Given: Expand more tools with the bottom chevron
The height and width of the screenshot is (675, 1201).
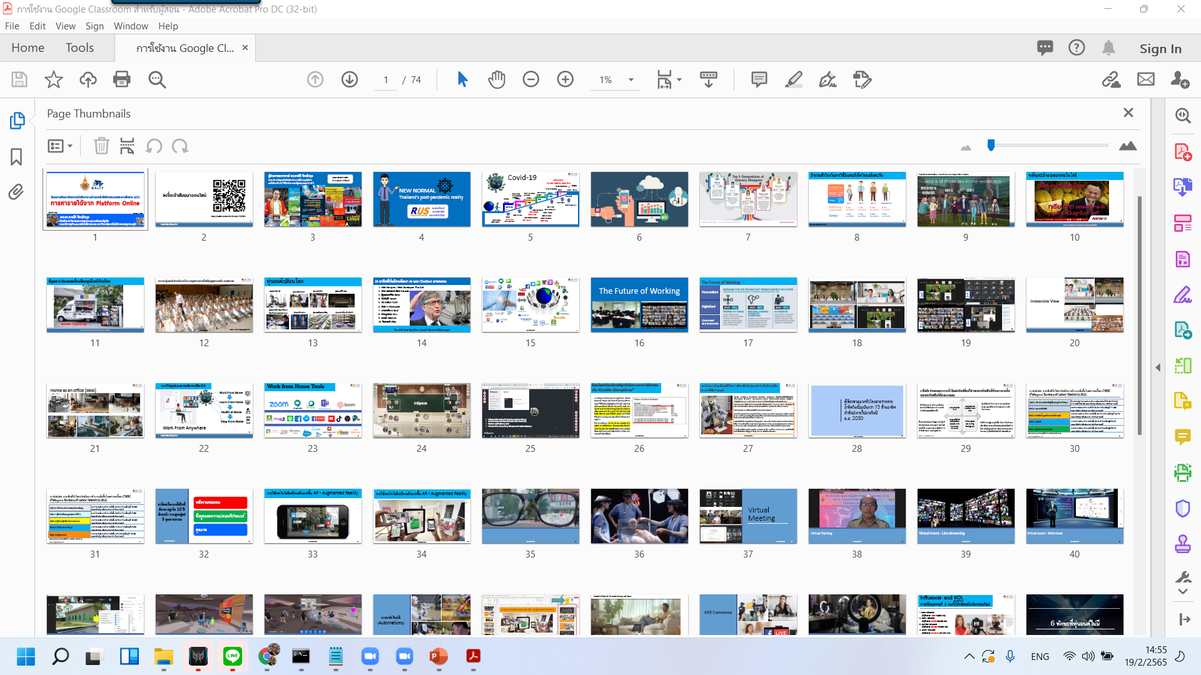Looking at the screenshot, I should (1183, 592).
